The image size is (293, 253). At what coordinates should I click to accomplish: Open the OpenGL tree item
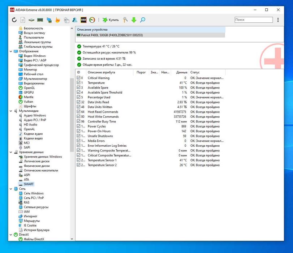[29, 88]
